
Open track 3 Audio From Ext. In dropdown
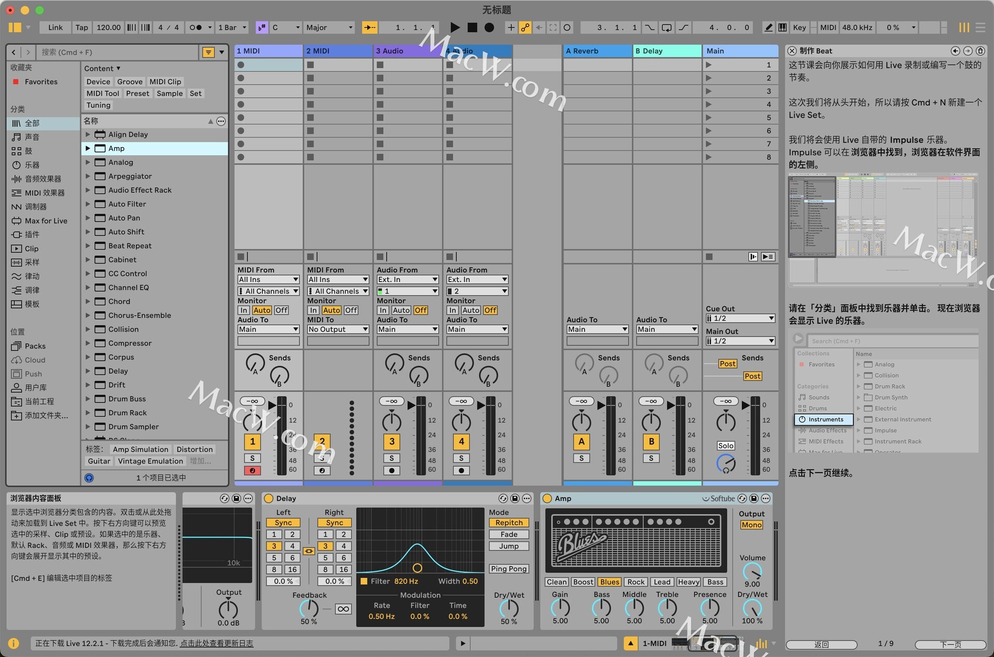pos(407,280)
